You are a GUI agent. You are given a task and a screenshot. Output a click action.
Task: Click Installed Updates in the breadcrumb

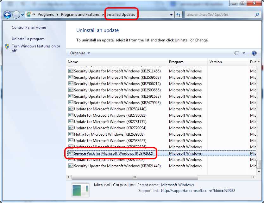121,15
